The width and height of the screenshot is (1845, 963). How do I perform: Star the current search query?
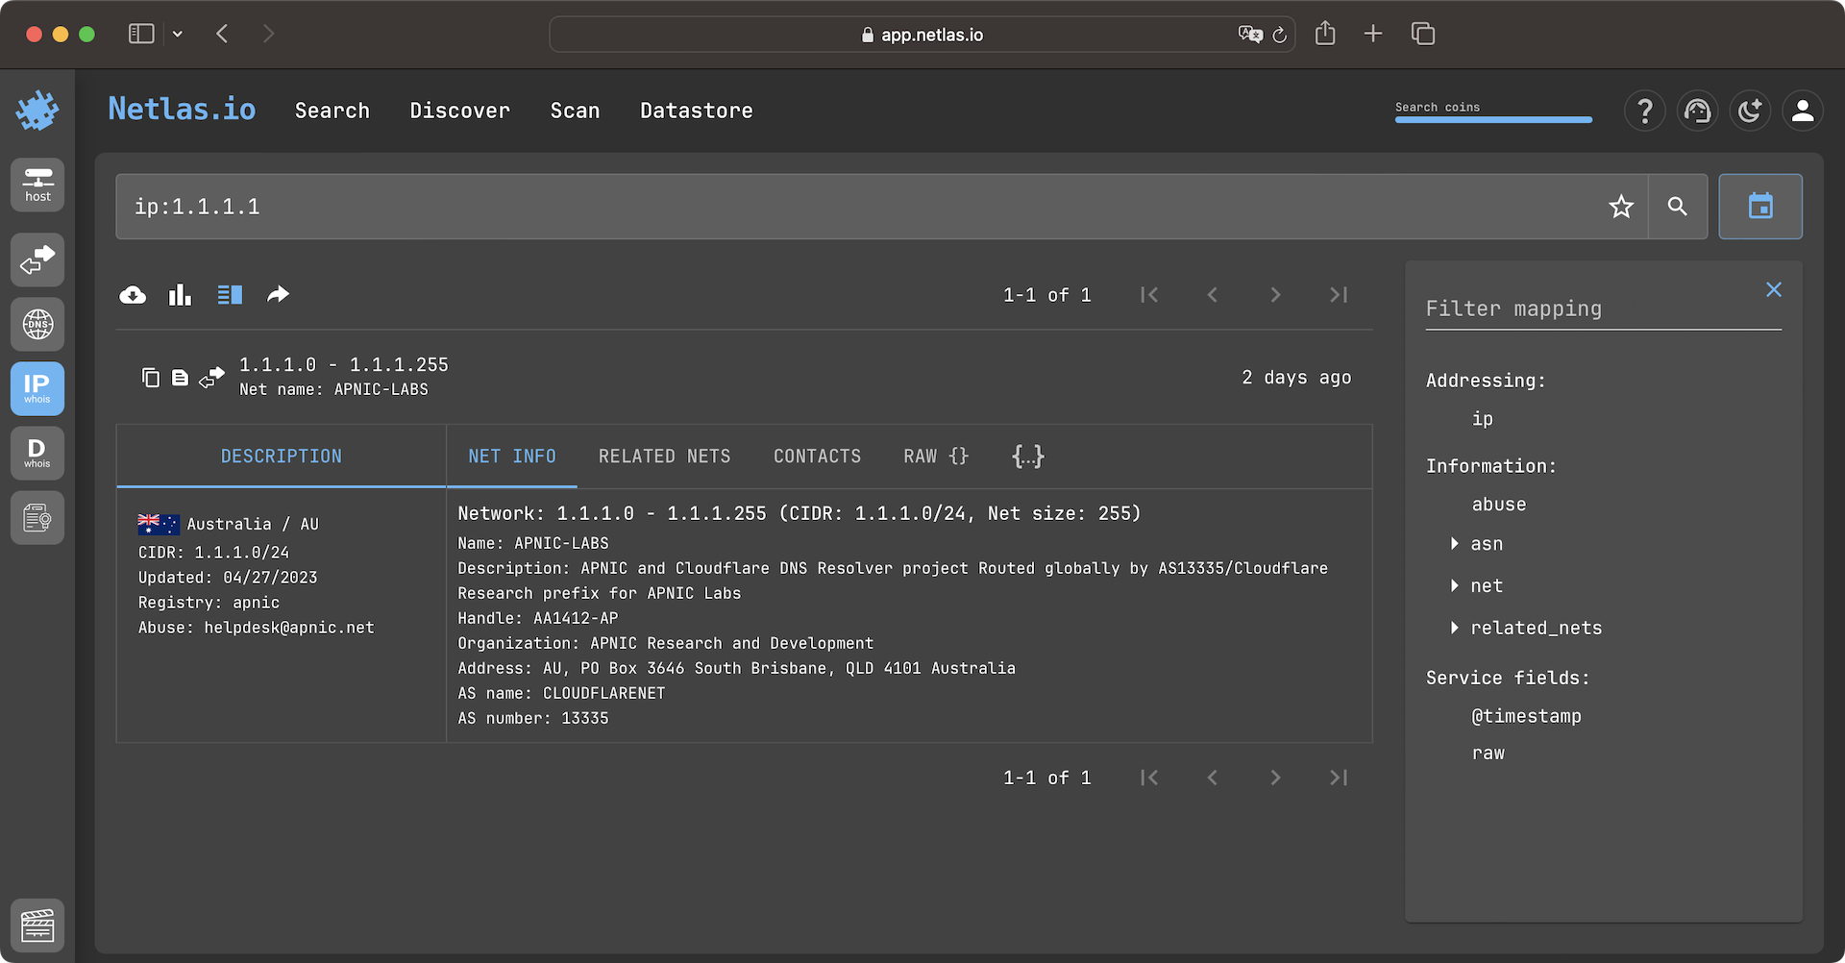(1621, 206)
